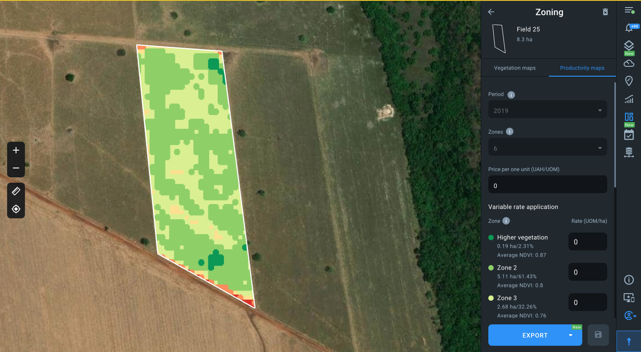Image resolution: width=641 pixels, height=352 pixels.
Task: Edit the rate field for Zone 2
Action: [x=588, y=272]
